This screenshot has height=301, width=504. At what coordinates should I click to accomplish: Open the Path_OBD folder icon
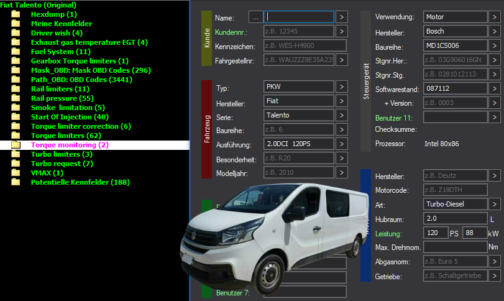pyautogui.click(x=16, y=80)
